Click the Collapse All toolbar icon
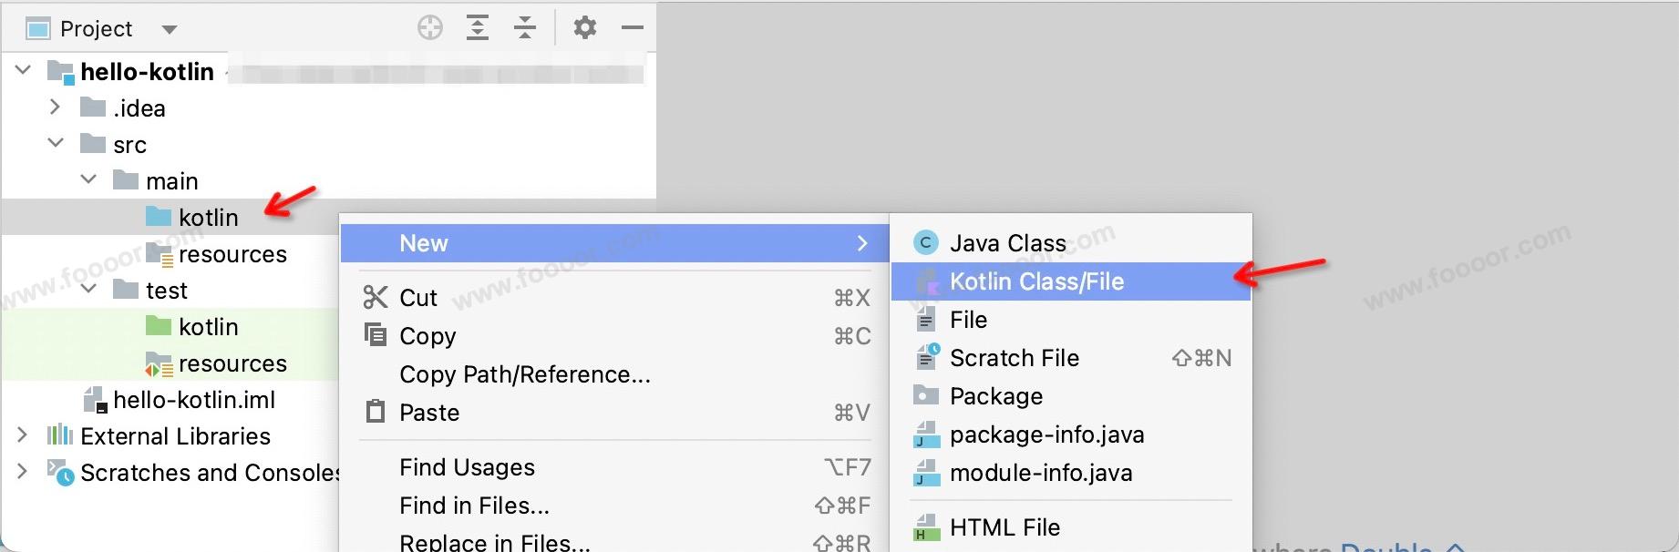This screenshot has height=552, width=1679. click(525, 28)
